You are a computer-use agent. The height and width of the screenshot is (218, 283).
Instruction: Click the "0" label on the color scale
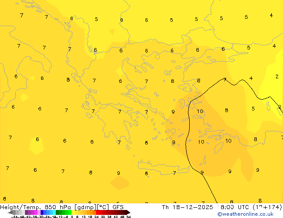pyautogui.click(x=72, y=217)
